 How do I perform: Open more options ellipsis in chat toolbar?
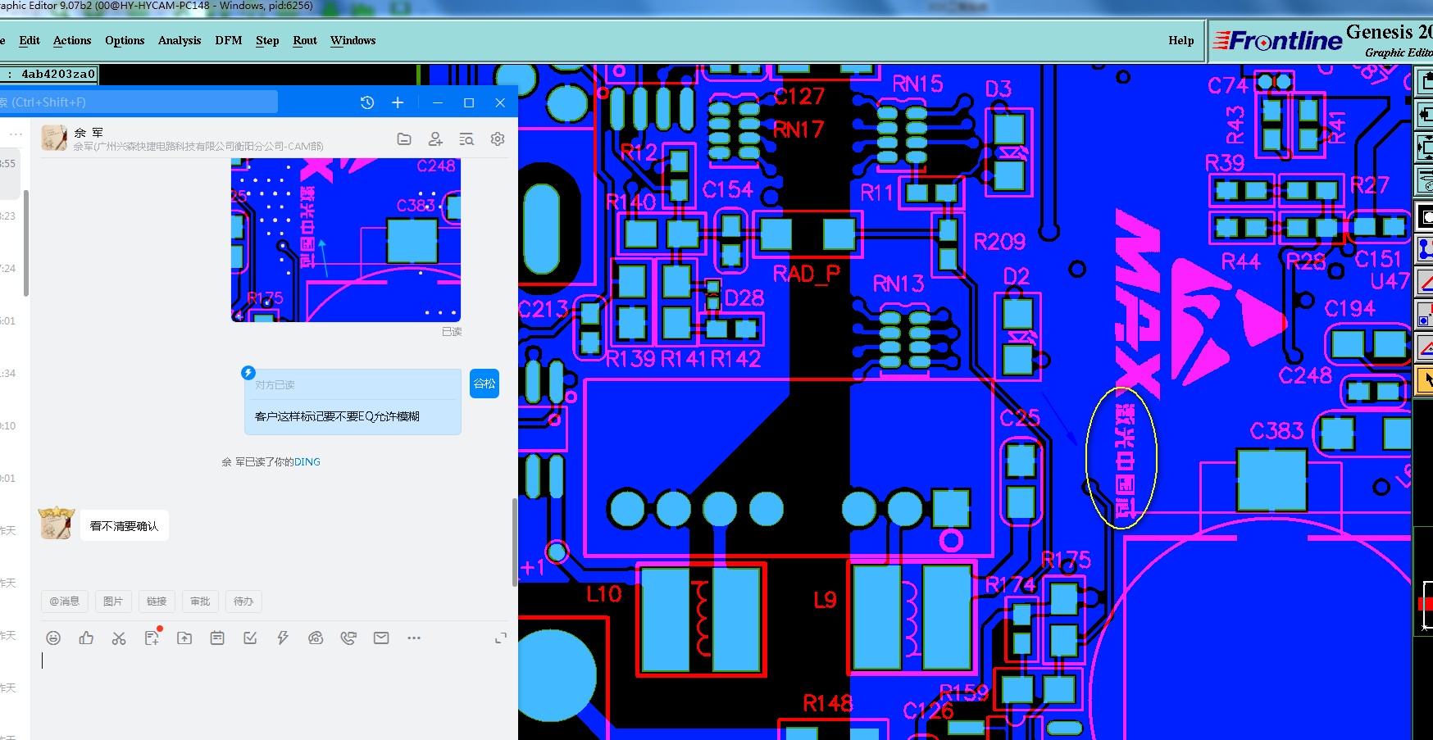pos(414,638)
